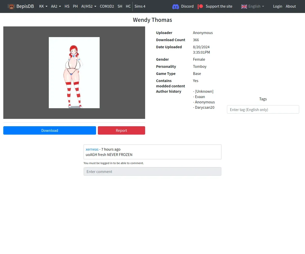
Task: Click the Enter tag input field
Action: click(263, 109)
